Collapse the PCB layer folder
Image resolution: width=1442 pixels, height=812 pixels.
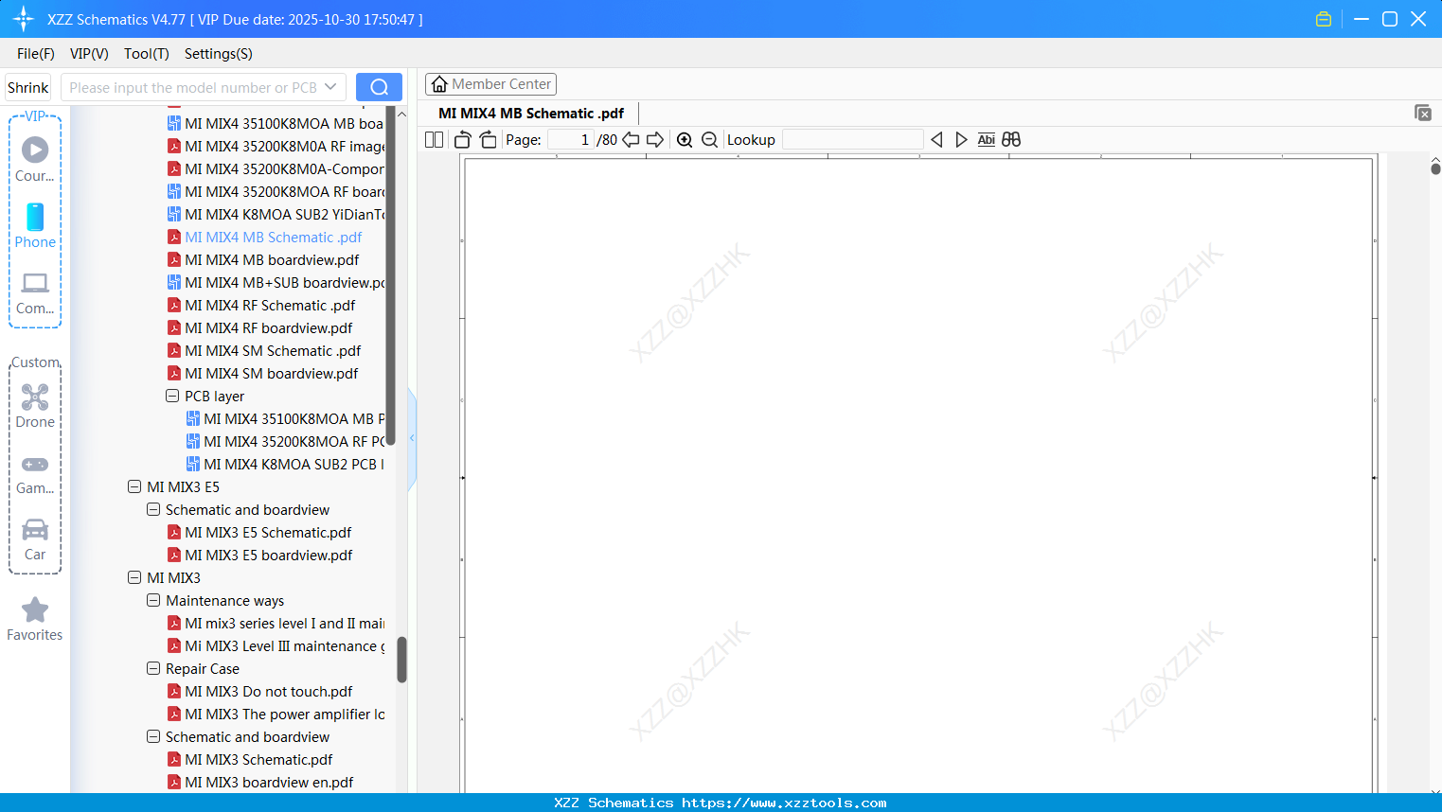172,396
